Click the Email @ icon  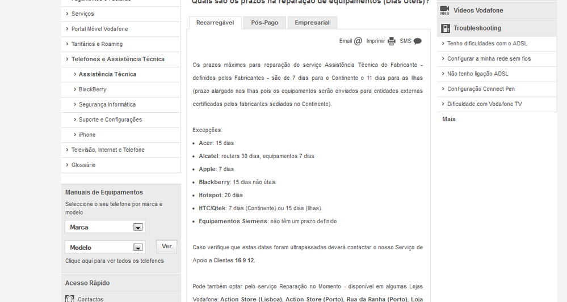tap(358, 41)
